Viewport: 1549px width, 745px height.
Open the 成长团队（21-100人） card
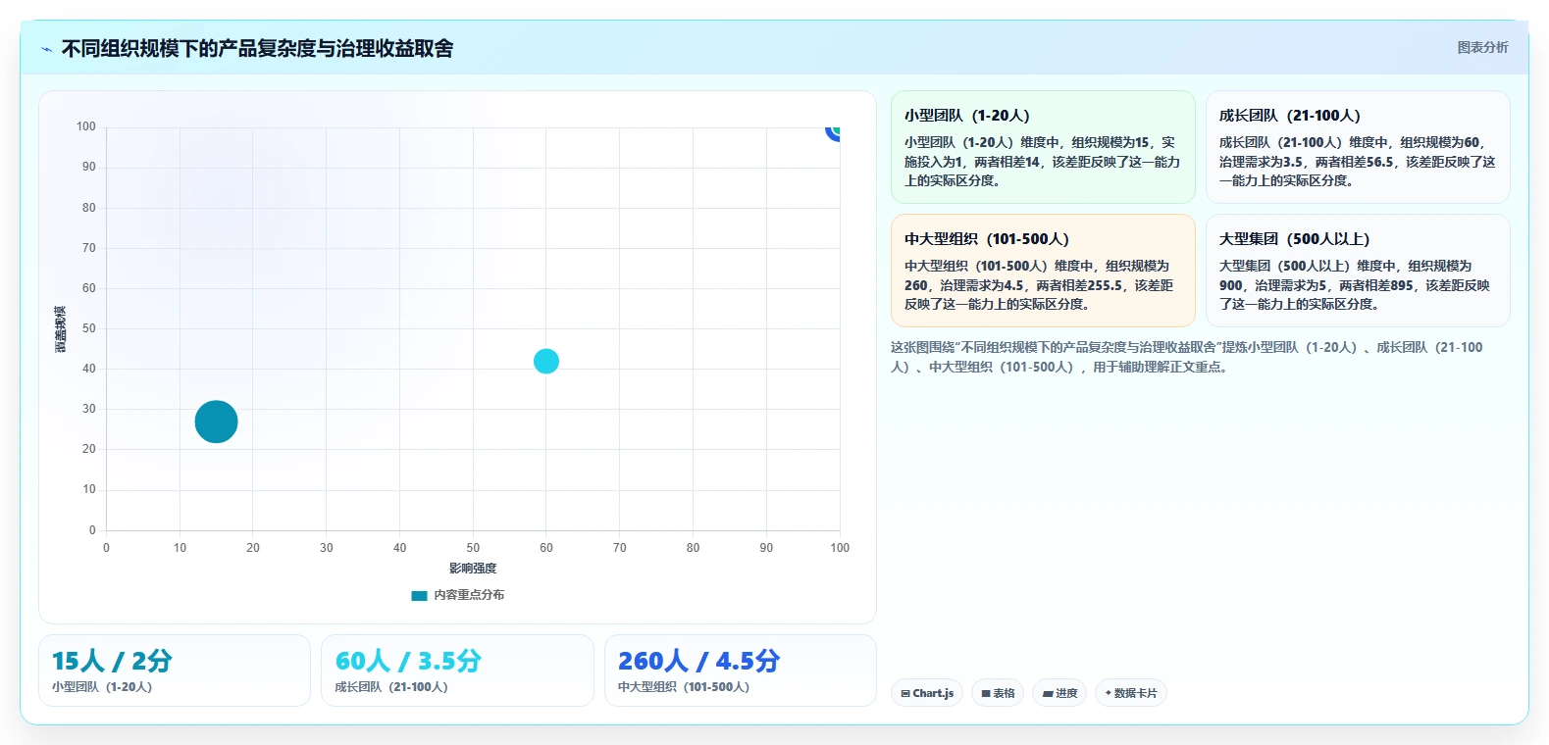coord(1358,147)
